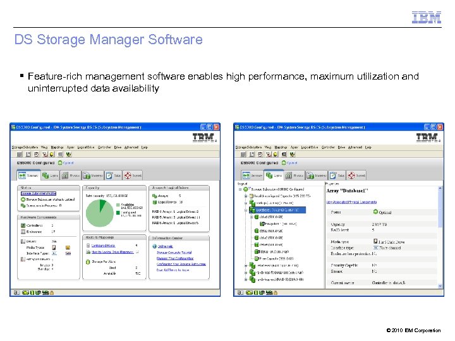Open Logical tab in left window
Image resolution: width=455 pixels, height=341 pixels.
50,176
